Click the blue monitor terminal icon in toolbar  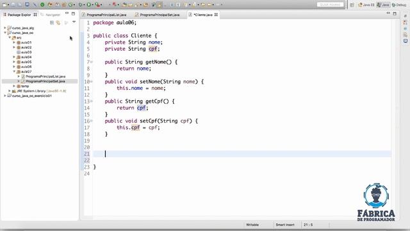[27, 4]
